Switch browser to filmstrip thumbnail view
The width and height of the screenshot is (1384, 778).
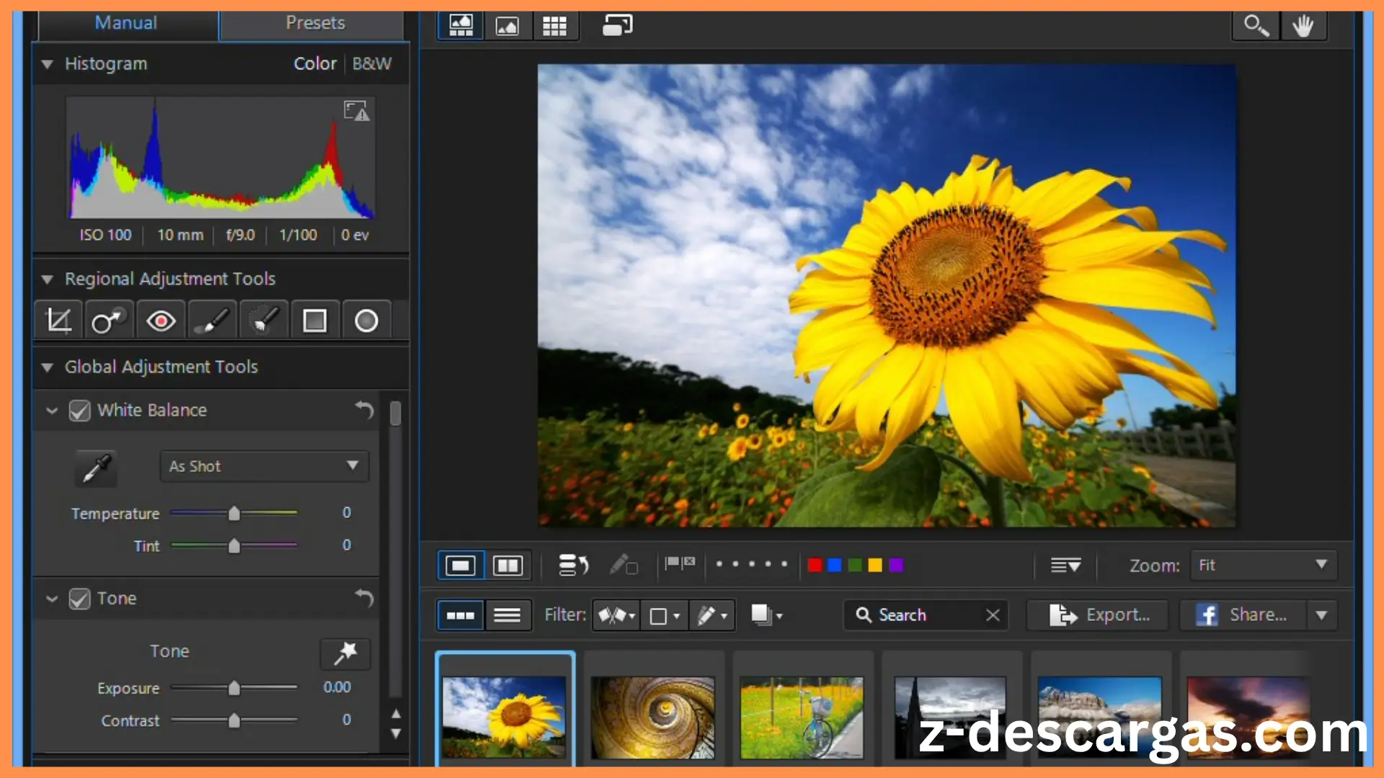461,615
